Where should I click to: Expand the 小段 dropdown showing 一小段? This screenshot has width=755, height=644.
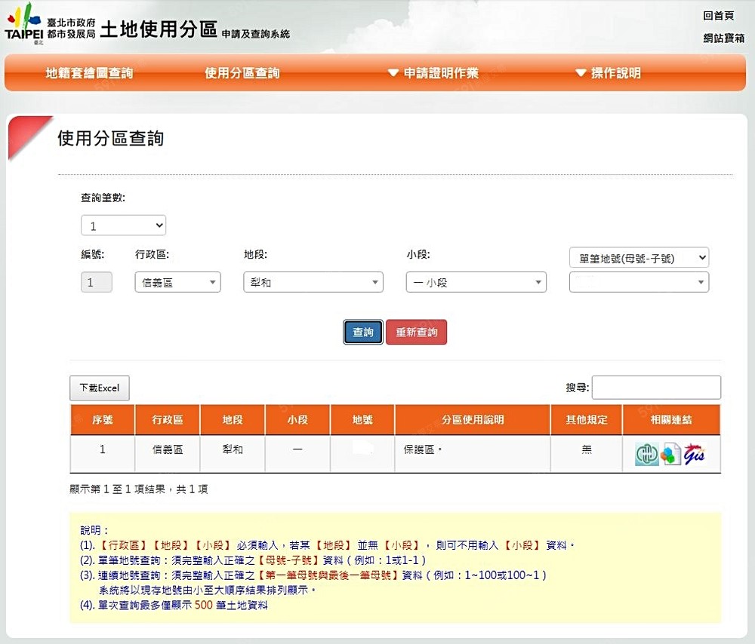pyautogui.click(x=476, y=283)
